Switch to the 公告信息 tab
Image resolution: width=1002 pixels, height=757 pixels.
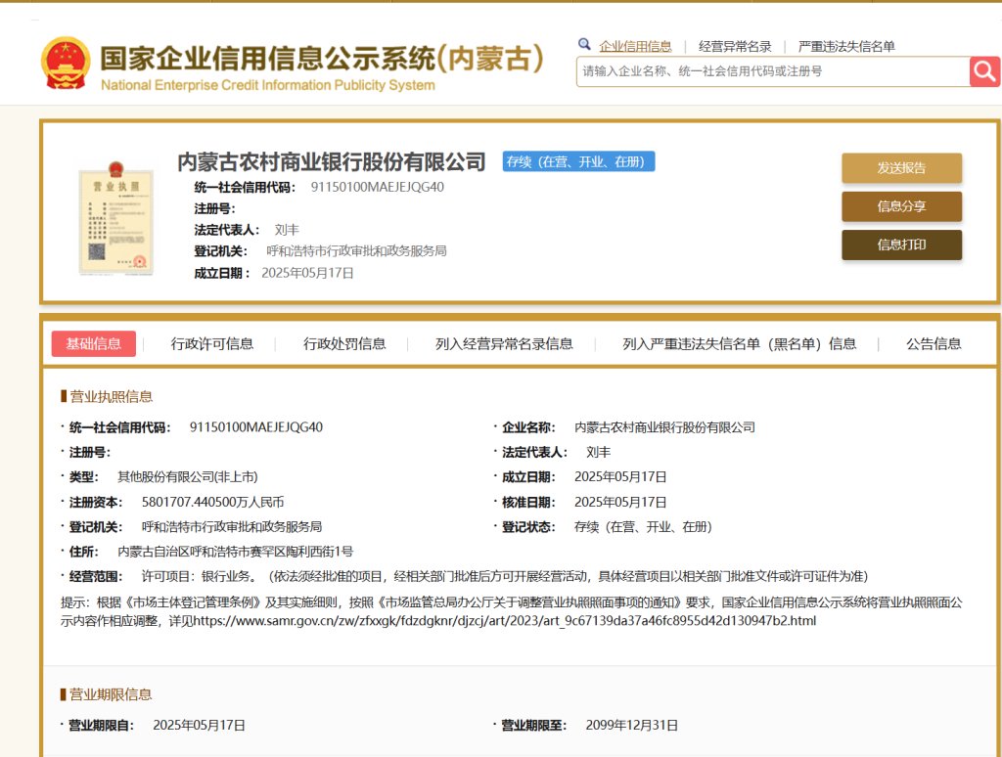coord(932,343)
